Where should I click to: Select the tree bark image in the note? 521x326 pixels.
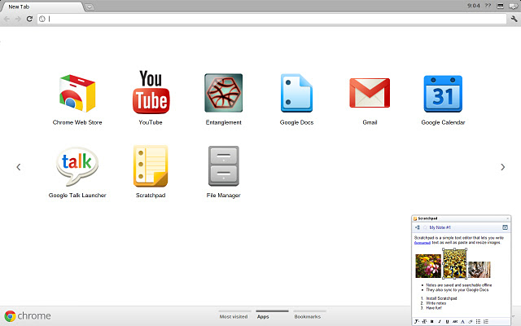pyautogui.click(x=479, y=270)
